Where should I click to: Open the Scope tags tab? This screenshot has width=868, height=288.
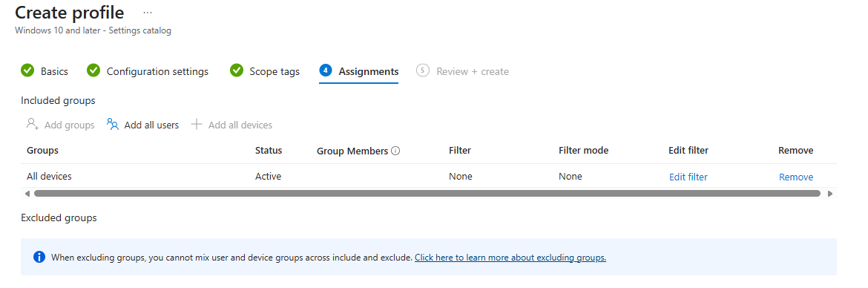274,71
